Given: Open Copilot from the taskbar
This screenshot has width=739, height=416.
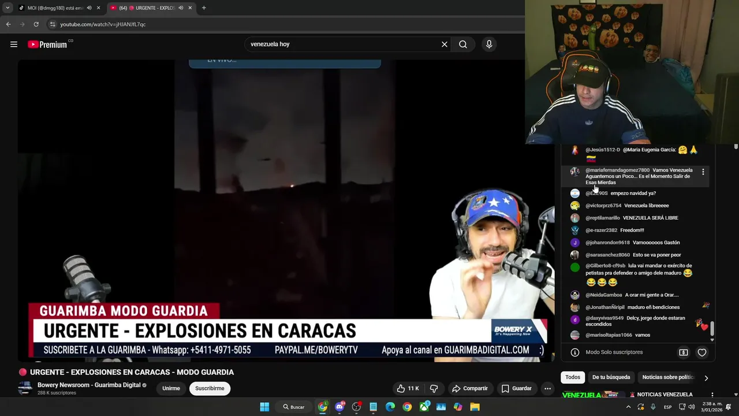Looking at the screenshot, I should (x=458, y=407).
